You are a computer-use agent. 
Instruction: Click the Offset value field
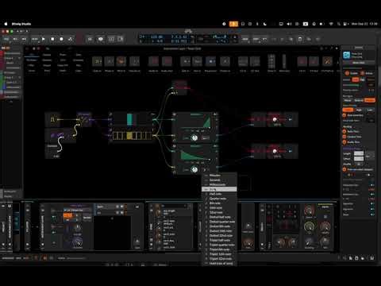click(x=359, y=158)
